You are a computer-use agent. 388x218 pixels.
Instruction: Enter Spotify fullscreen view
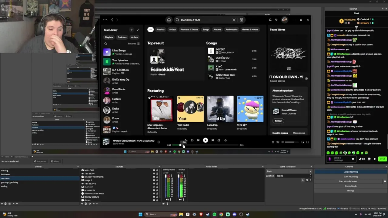tap(307, 142)
